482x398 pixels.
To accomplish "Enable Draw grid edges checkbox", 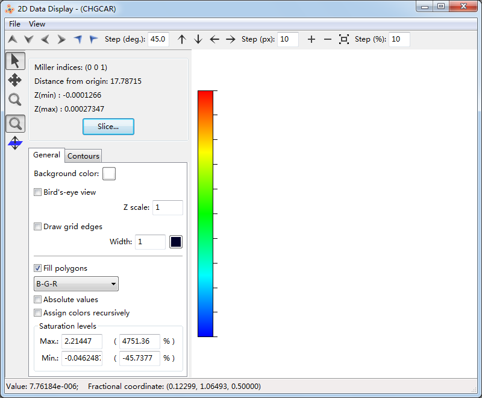I will click(x=37, y=227).
